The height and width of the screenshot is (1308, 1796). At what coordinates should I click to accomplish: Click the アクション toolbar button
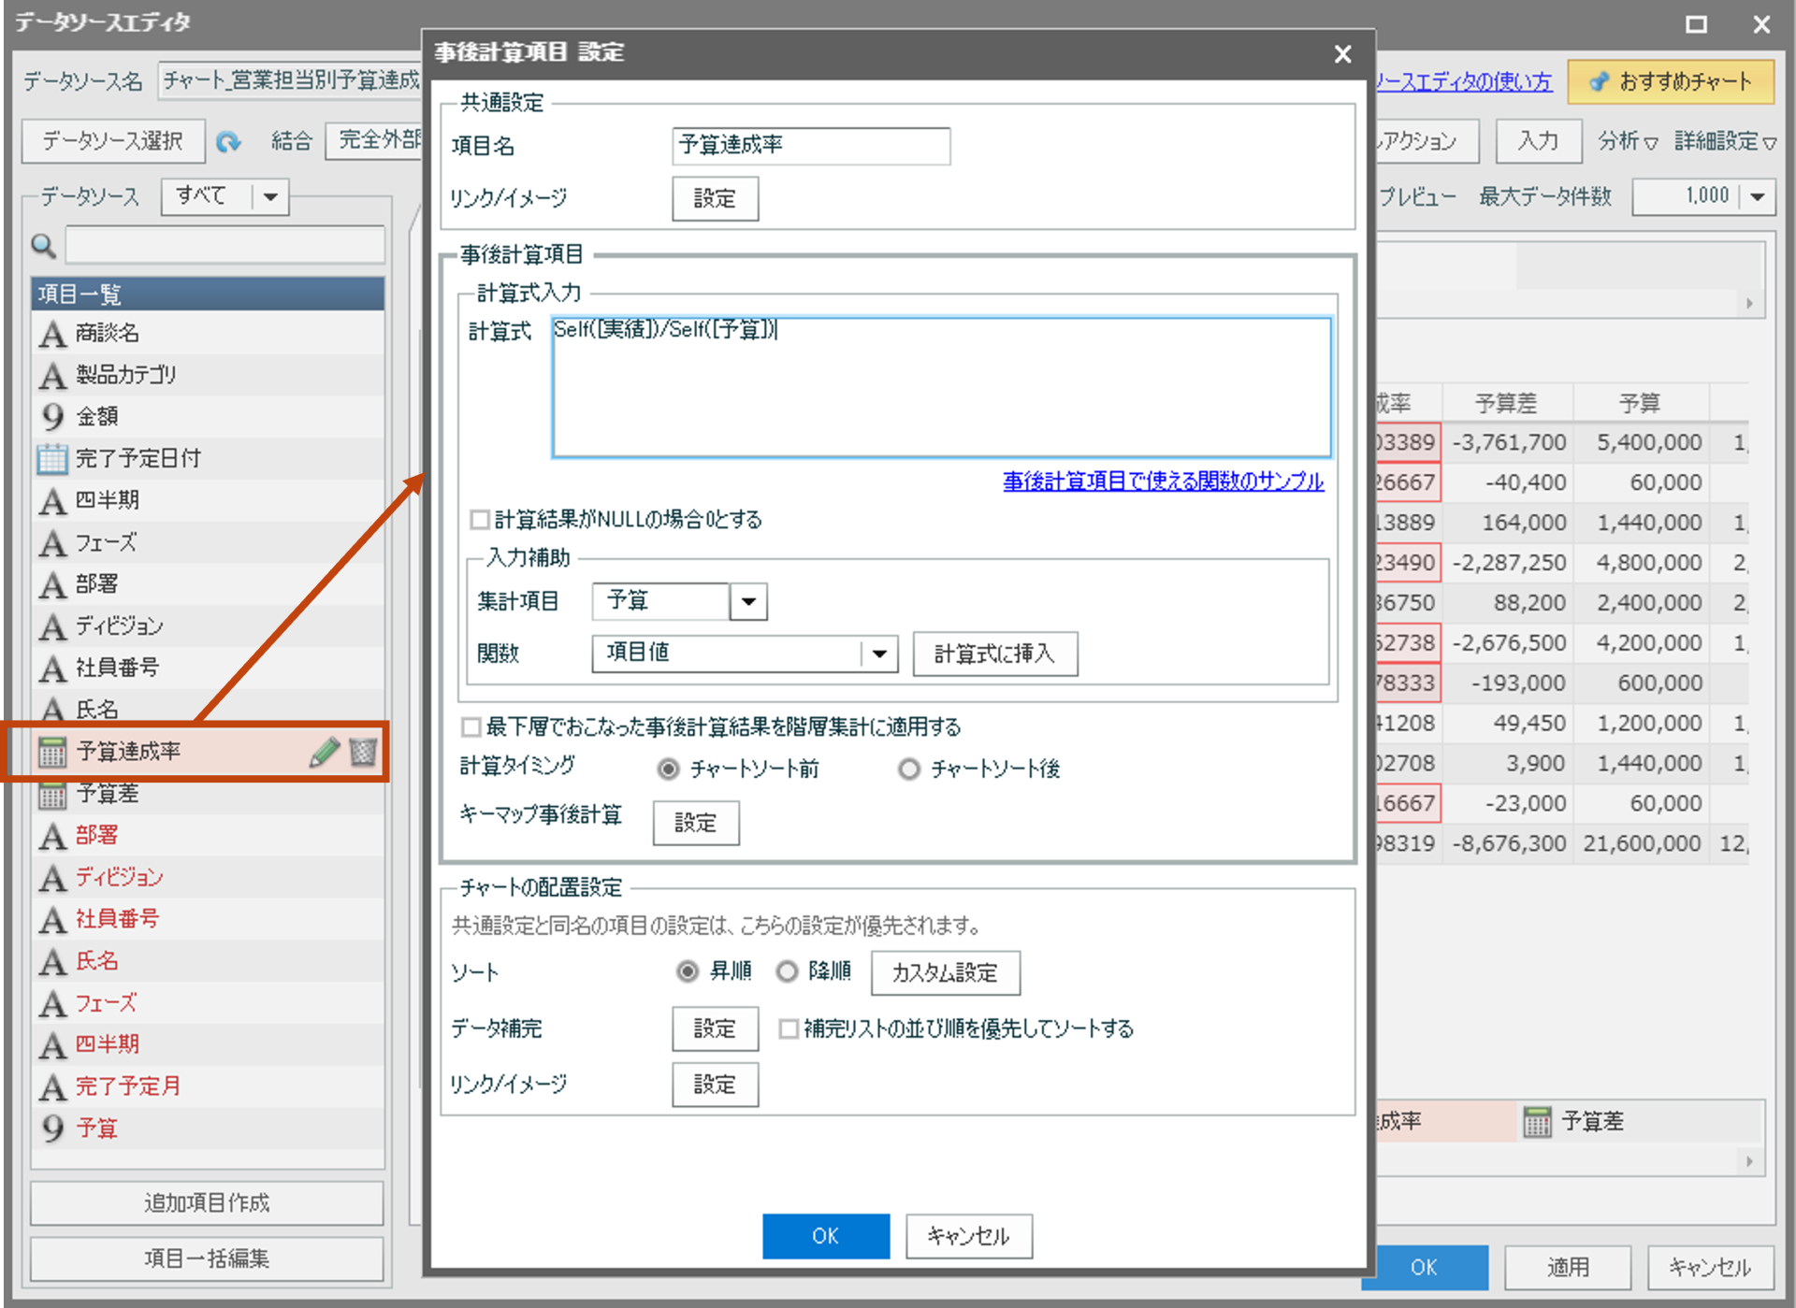1427,141
